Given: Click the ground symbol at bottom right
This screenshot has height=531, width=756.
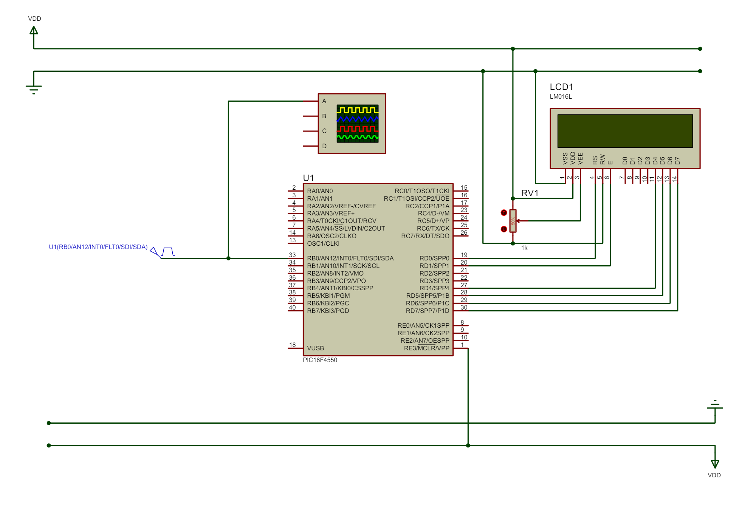Looking at the screenshot, I should click(715, 404).
